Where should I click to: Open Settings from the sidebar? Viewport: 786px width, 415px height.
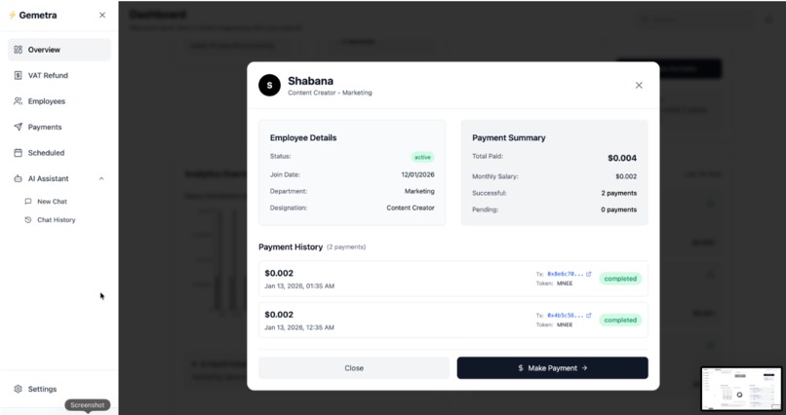click(x=59, y=389)
